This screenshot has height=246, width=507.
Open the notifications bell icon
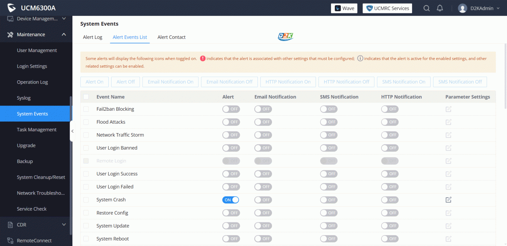point(440,8)
